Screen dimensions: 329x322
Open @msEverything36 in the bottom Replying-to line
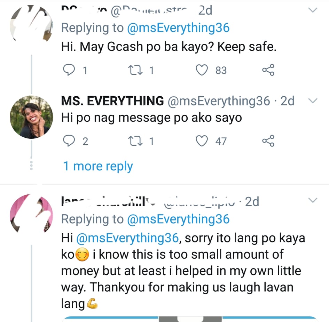pos(179,219)
